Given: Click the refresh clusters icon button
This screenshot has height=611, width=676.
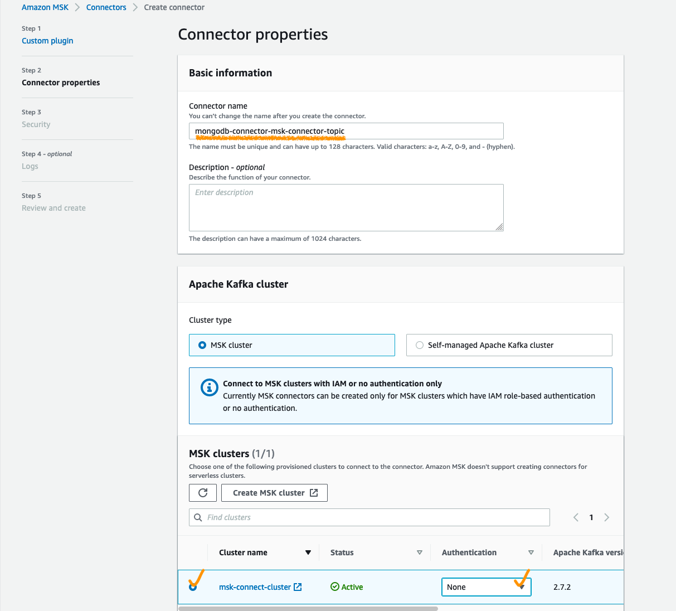Looking at the screenshot, I should coord(203,493).
